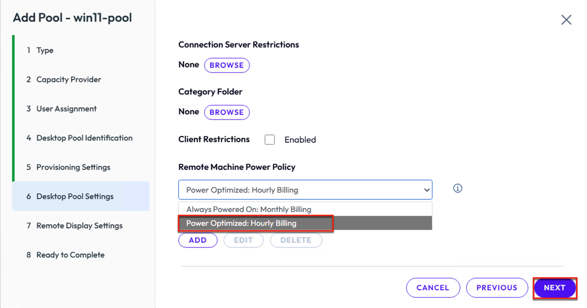Open the power policy info icon
This screenshot has height=308, width=587.
click(458, 188)
